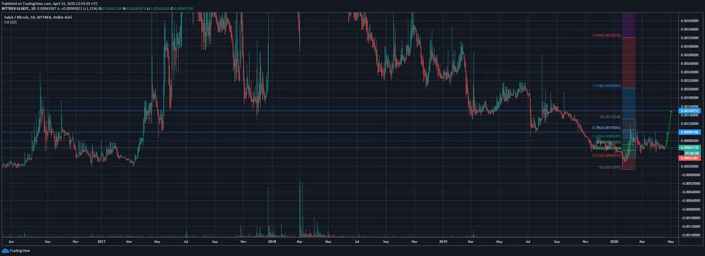Click the 0.00149733 blue price label
Viewport: 705px width, 256px height.
(x=690, y=111)
